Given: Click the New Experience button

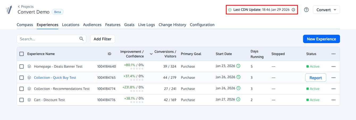Looking at the screenshot, I should [321, 39].
